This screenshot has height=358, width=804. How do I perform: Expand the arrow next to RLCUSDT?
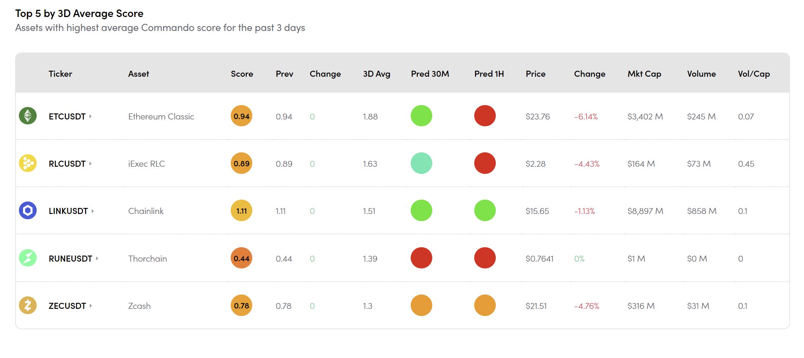(x=90, y=164)
